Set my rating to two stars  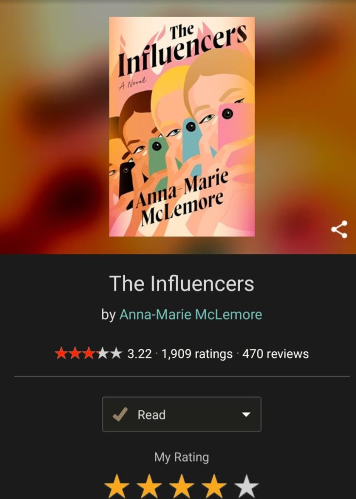point(150,486)
